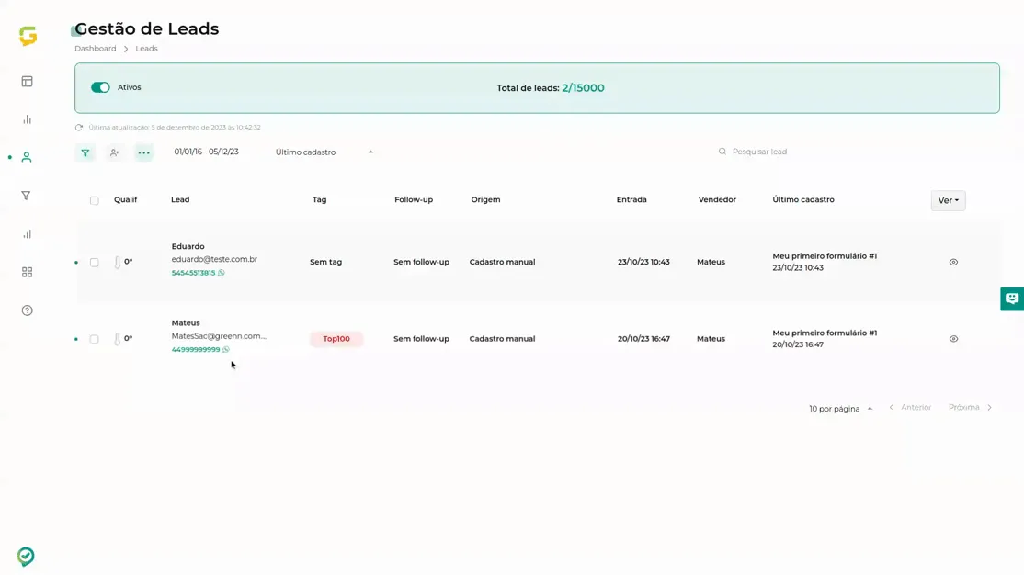Click Cadastro manual in Eduardo's row
The image size is (1024, 575).
pos(502,262)
